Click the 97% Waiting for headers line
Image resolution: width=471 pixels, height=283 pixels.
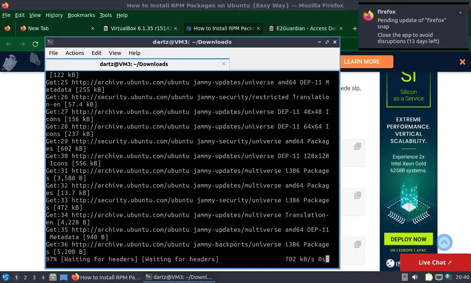(188, 259)
